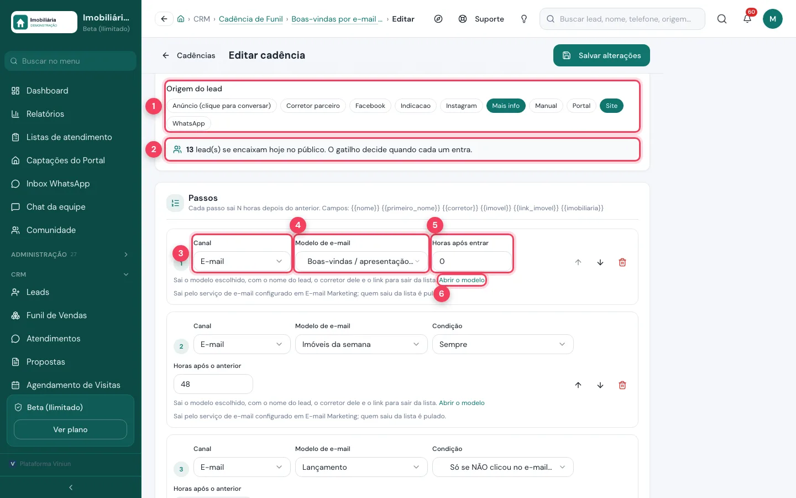This screenshot has width=796, height=498.
Task: Move step 2 down arrow
Action: click(600, 385)
